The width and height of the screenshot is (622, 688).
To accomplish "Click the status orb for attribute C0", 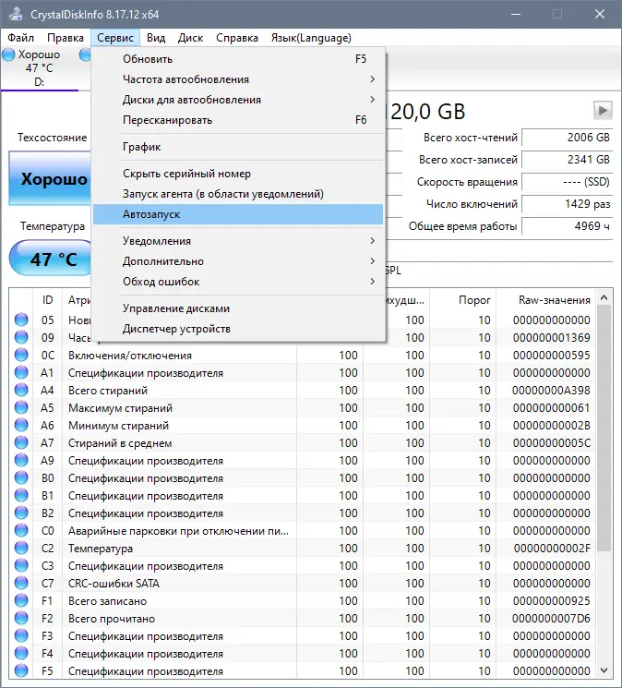I will coord(21,530).
